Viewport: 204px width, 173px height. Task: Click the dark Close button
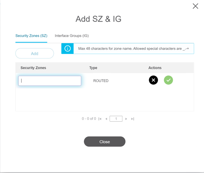[104, 142]
